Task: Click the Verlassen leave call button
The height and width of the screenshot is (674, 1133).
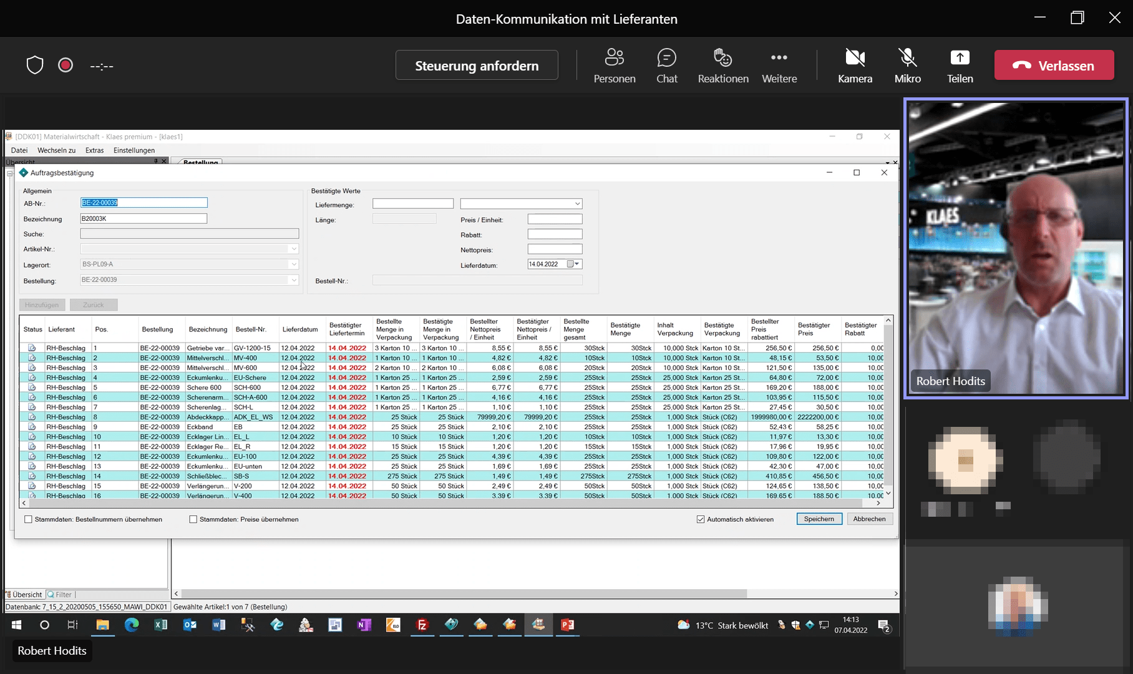Action: pos(1054,65)
